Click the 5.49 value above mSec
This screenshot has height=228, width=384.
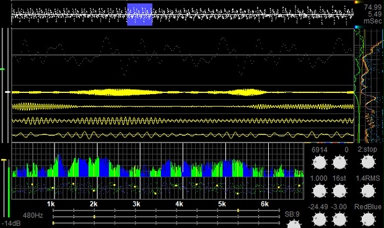point(375,14)
